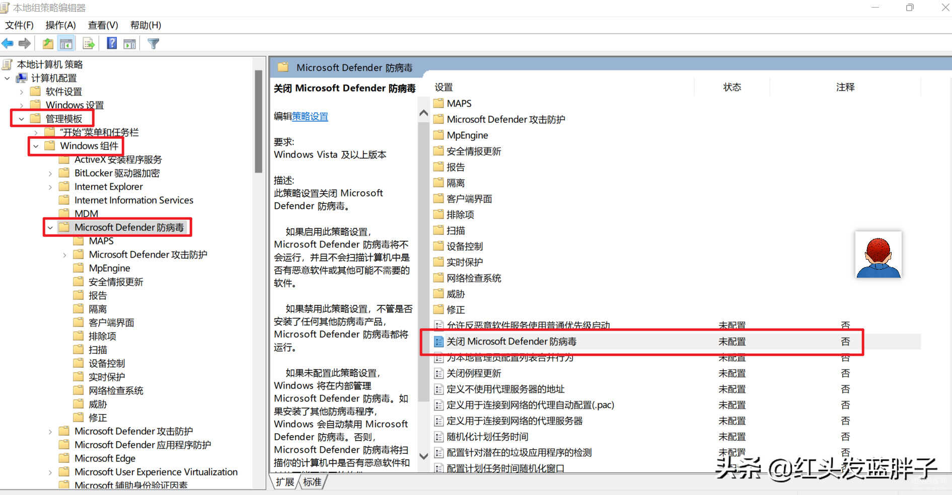This screenshot has width=952, height=495.
Task: Select MpEngine in the left tree
Action: [x=109, y=268]
